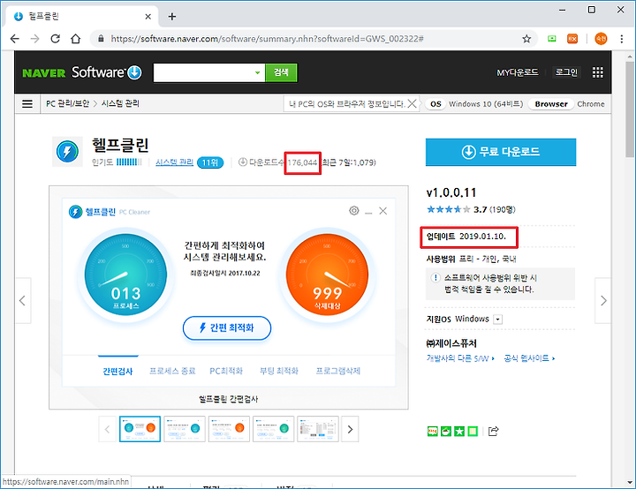Click the orange 삭제대상 gauge 999
636x489 pixels.
(327, 275)
